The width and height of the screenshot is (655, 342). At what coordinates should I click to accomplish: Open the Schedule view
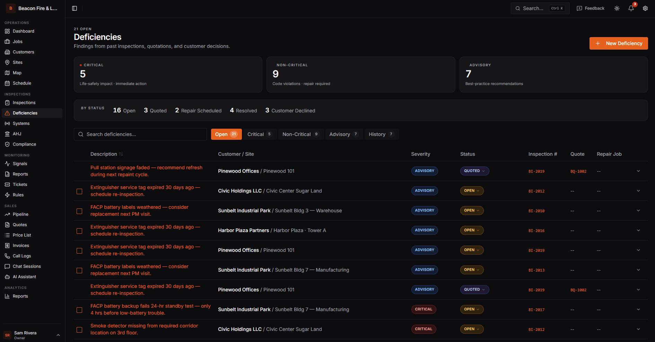click(22, 83)
